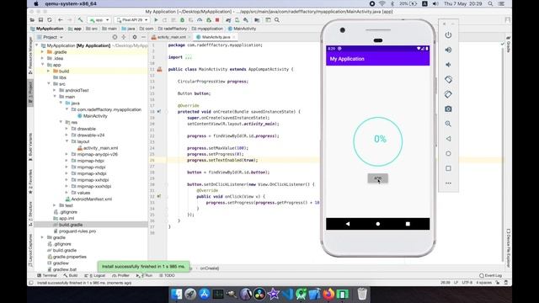Select gradle.properties in project tree

67,257
